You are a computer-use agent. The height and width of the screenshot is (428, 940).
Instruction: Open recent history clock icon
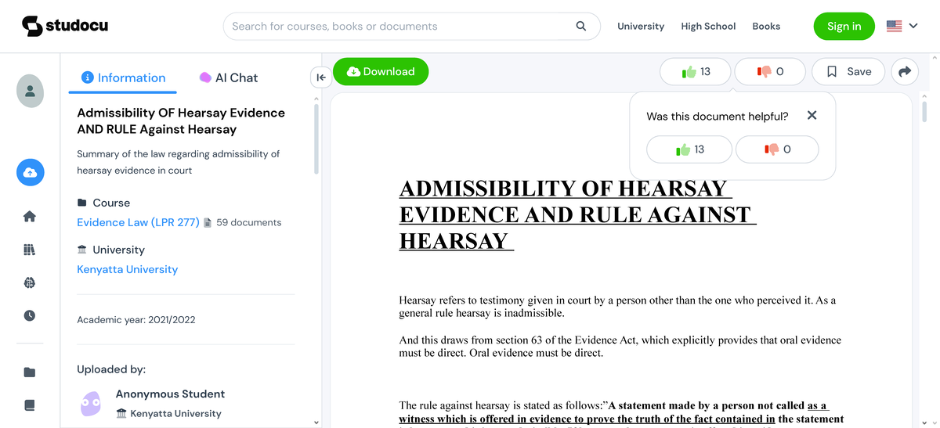(x=30, y=315)
